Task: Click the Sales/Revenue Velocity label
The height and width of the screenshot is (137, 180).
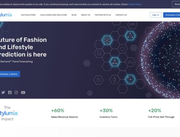Action: click(64, 117)
